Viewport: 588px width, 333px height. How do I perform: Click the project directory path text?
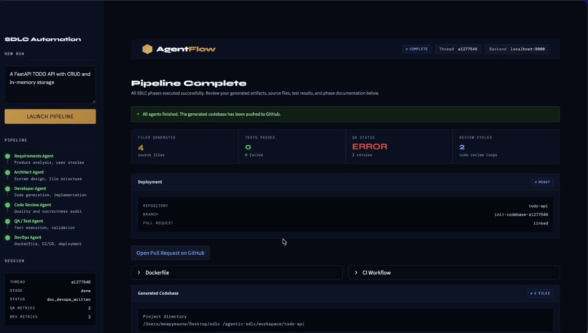click(x=223, y=324)
